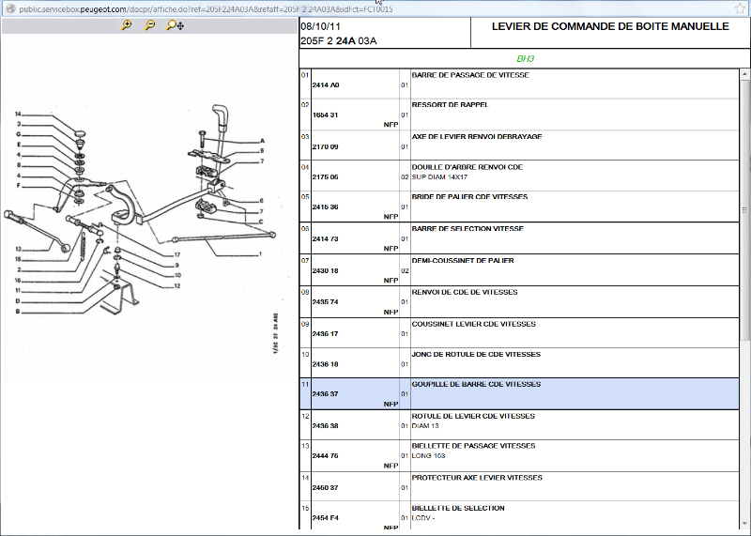Click the DIAM 13 note
The height and width of the screenshot is (536, 751).
(x=425, y=425)
